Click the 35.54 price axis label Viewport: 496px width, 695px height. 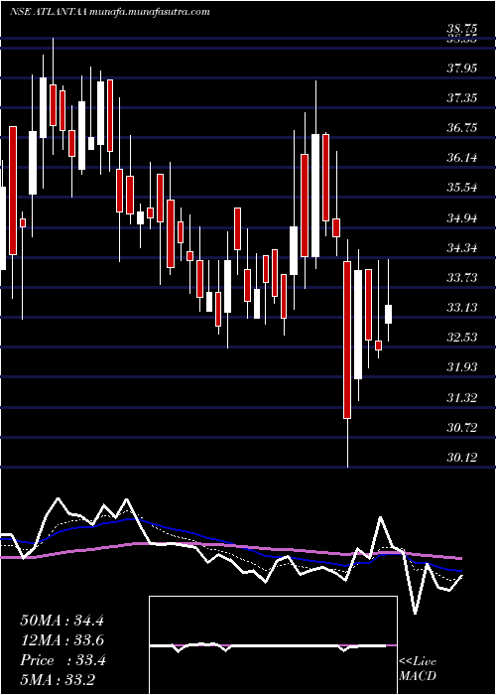click(462, 188)
